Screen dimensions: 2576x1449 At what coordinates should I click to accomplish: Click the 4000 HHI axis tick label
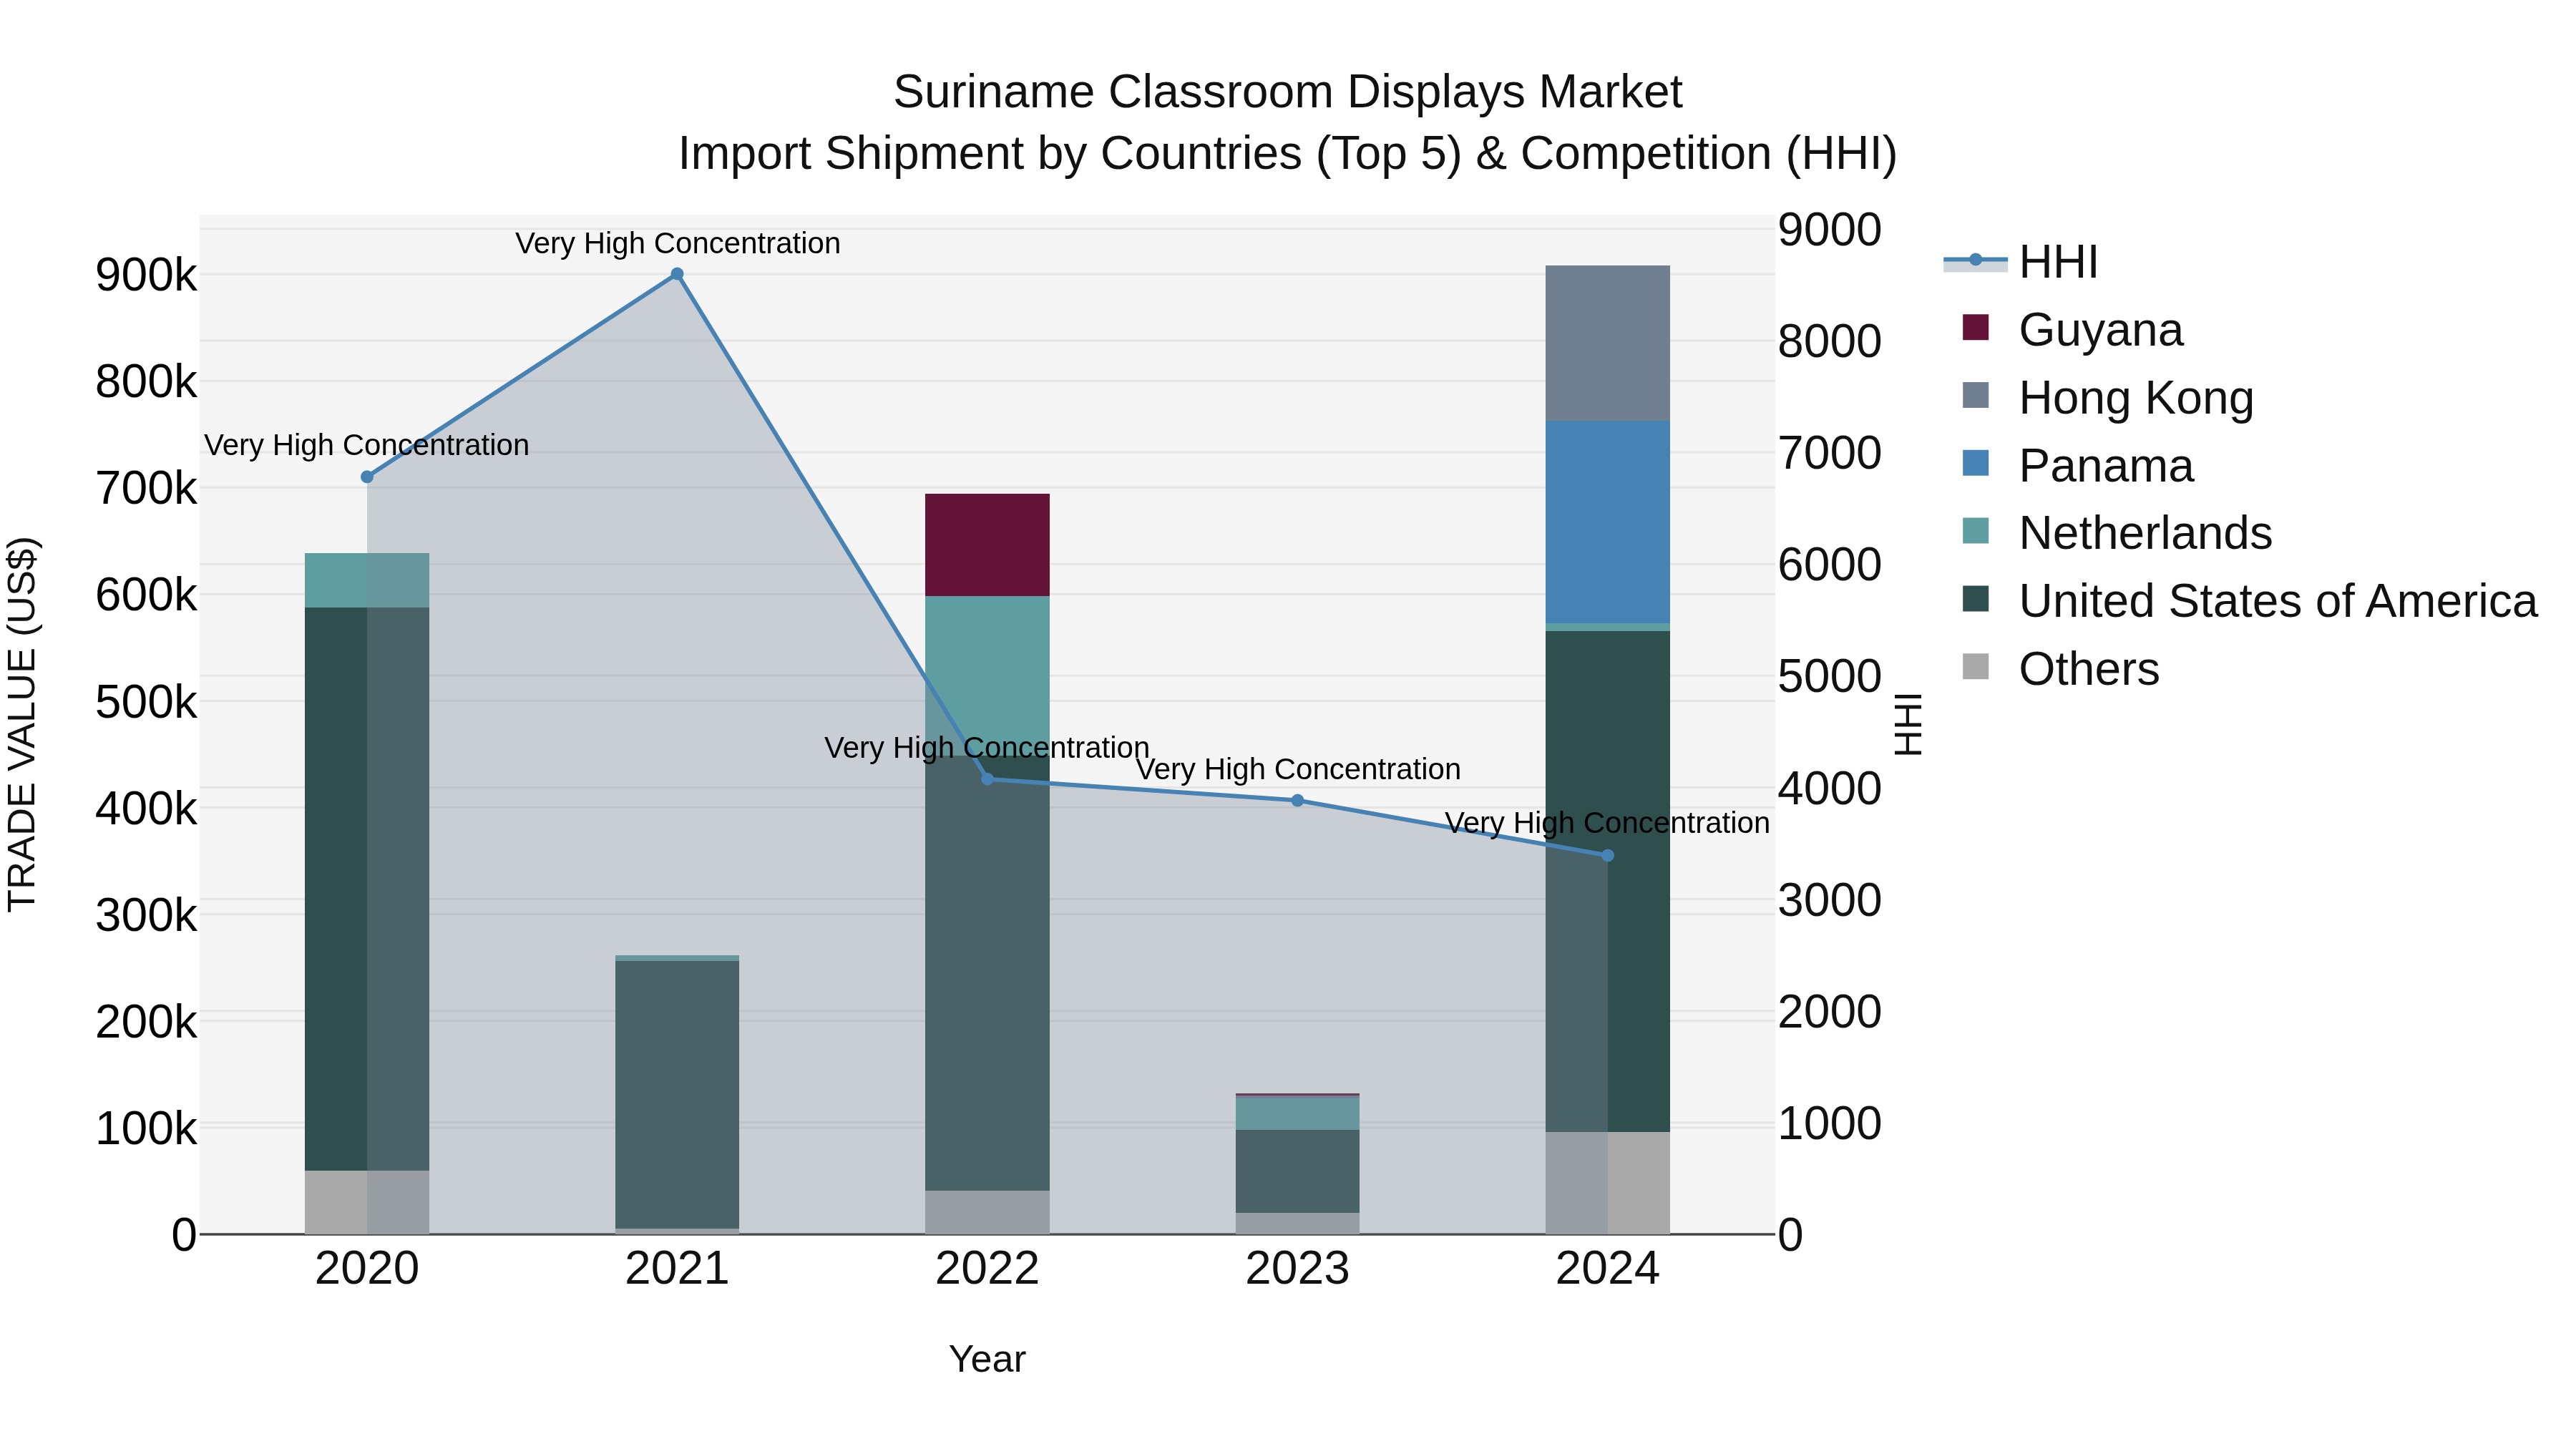pyautogui.click(x=1829, y=788)
